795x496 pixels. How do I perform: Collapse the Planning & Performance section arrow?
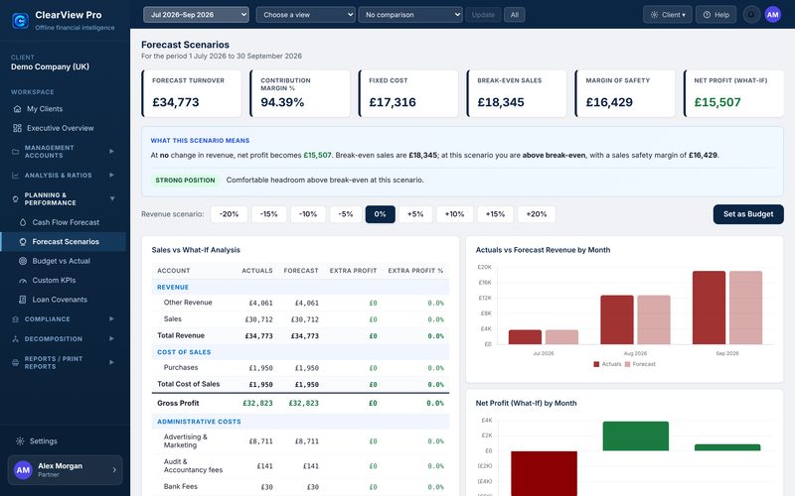point(112,199)
